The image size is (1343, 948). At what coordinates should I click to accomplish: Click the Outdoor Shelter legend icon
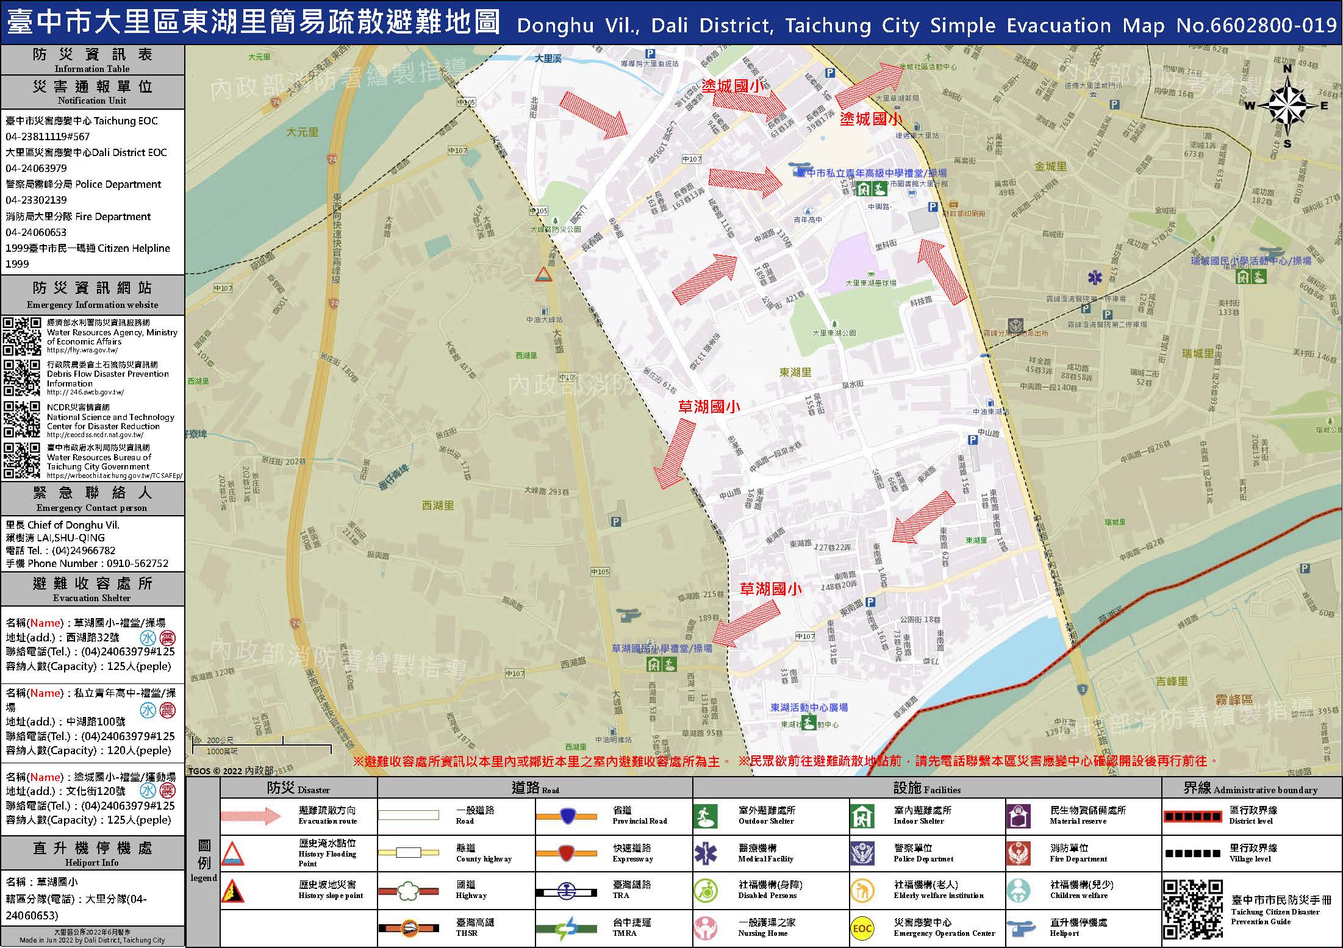coord(705,816)
